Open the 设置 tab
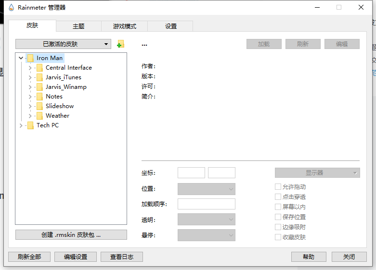Viewport: 376px width, 270px height. [171, 26]
